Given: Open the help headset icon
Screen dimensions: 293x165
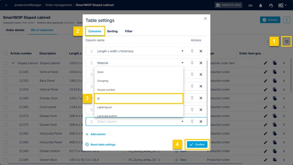Looking at the screenshot, I should [271, 5].
